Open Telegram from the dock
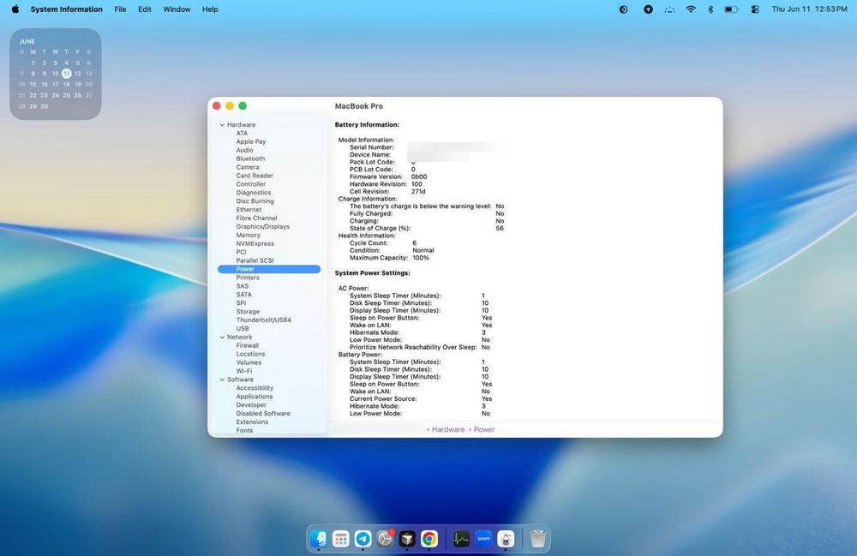 (x=363, y=539)
